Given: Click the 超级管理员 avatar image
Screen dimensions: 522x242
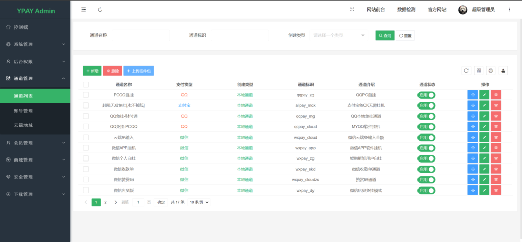Looking at the screenshot, I should coord(463,10).
